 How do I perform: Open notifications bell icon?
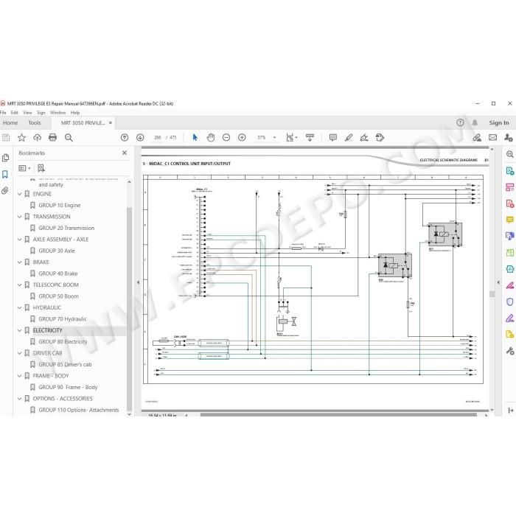click(475, 123)
